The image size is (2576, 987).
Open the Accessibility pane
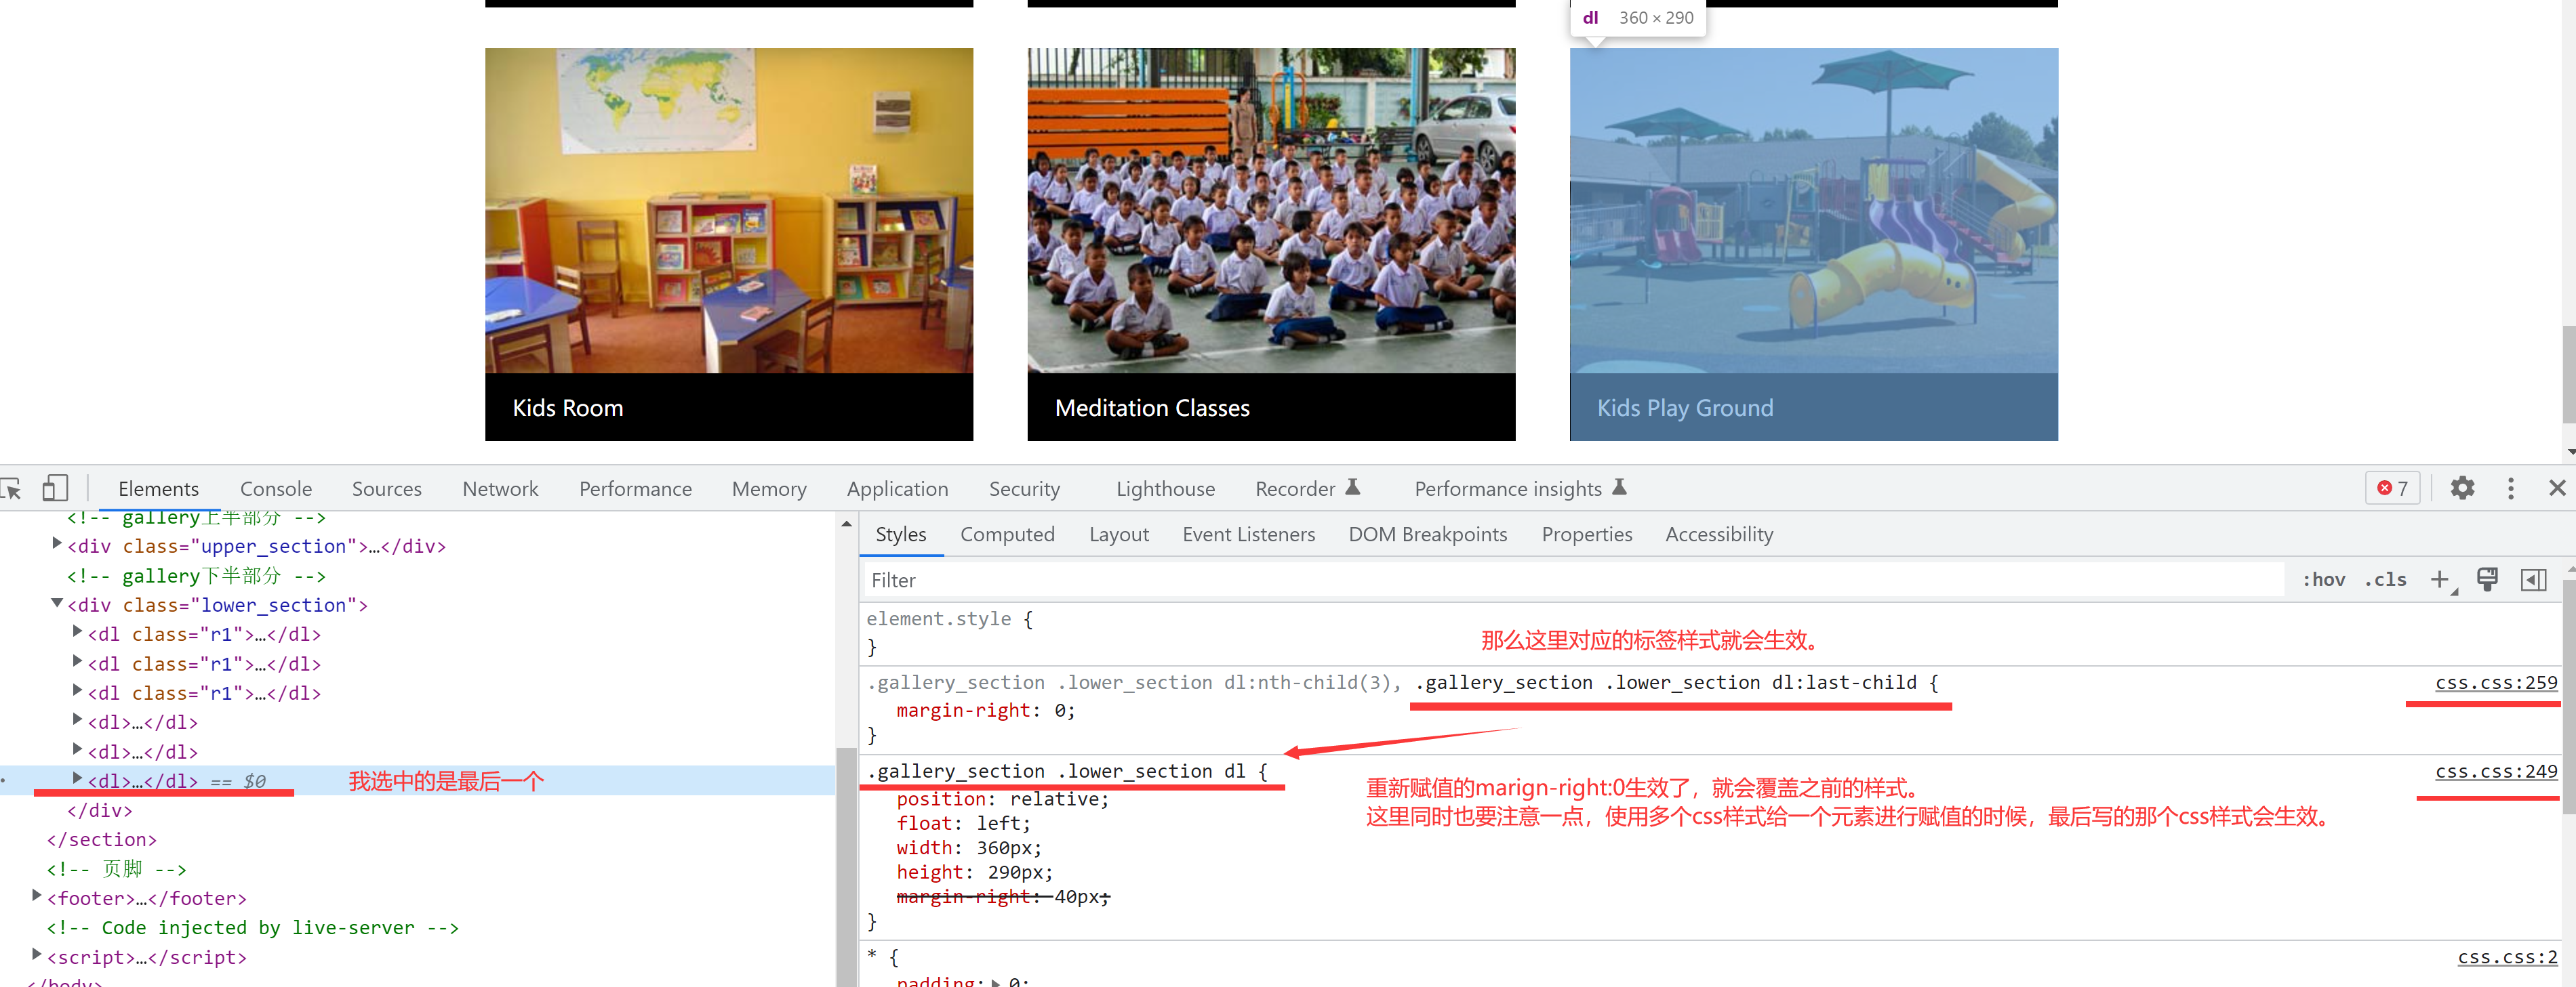point(1719,534)
